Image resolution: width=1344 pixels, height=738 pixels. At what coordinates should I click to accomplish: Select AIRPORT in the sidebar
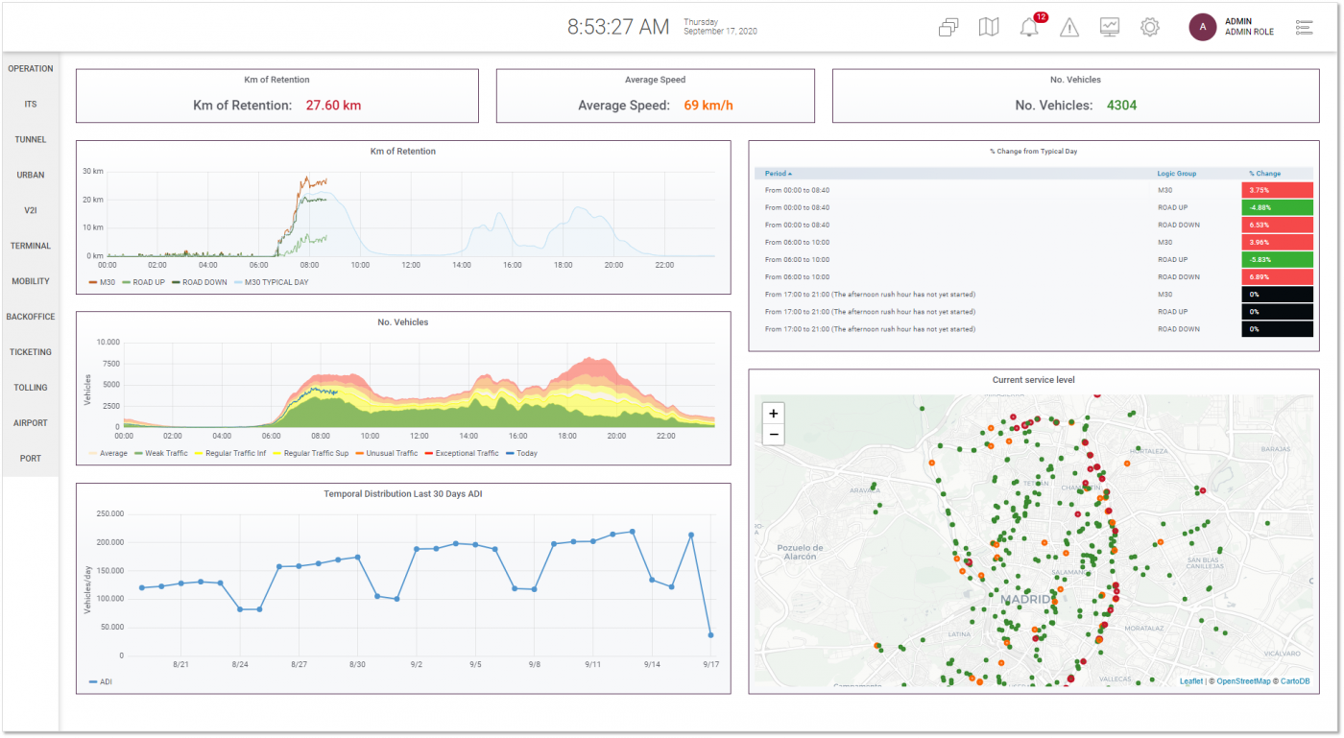tap(31, 423)
